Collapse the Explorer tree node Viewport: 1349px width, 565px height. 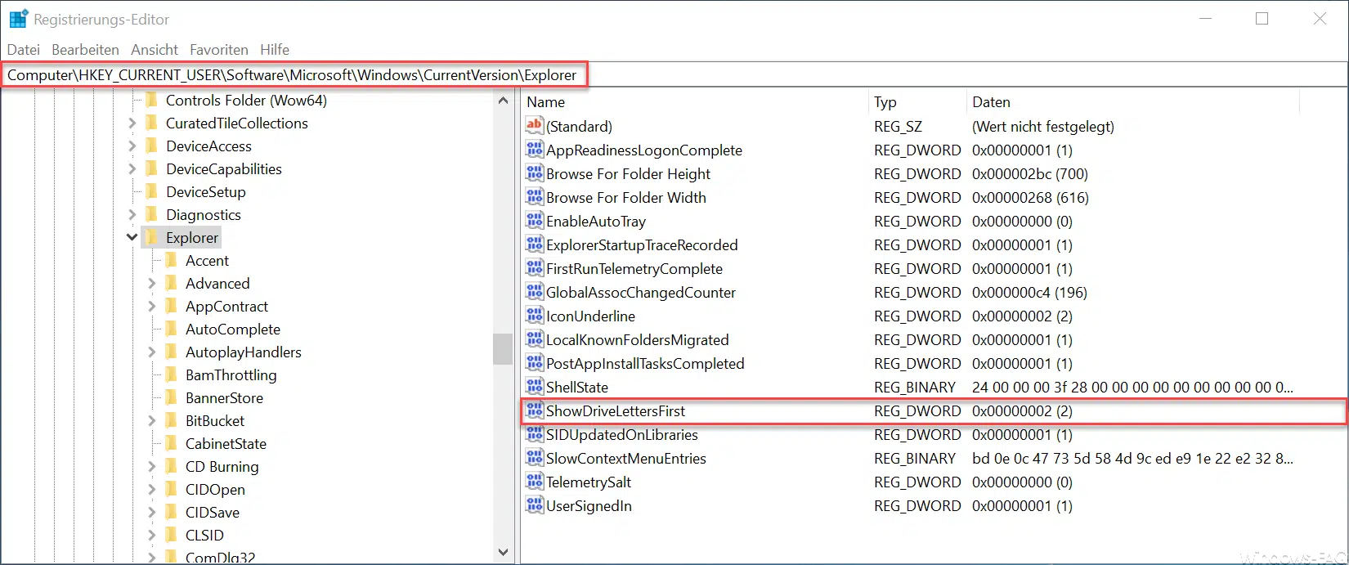click(x=132, y=237)
